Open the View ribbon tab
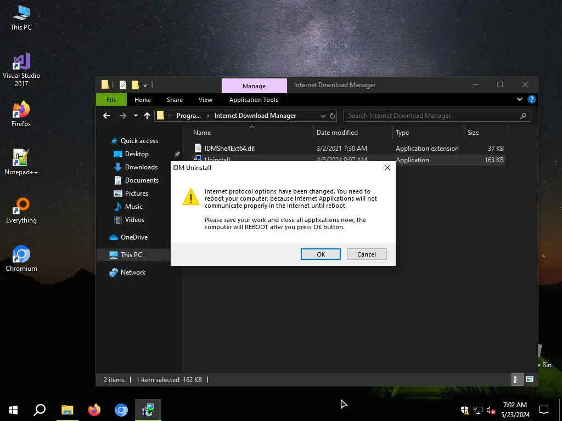562x421 pixels. click(205, 100)
